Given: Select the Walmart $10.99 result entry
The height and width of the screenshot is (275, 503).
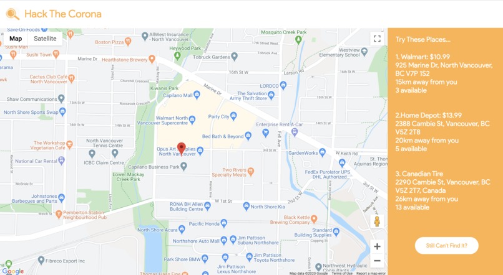Looking at the screenshot, I should (x=444, y=73).
